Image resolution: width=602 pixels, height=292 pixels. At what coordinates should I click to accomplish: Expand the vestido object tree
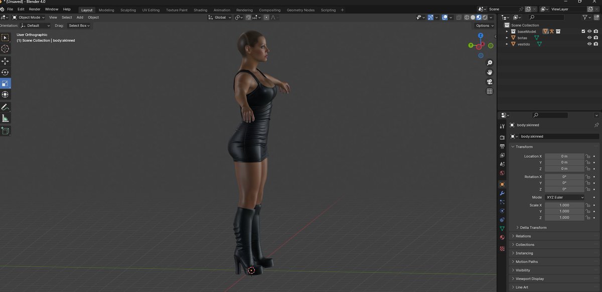[507, 44]
